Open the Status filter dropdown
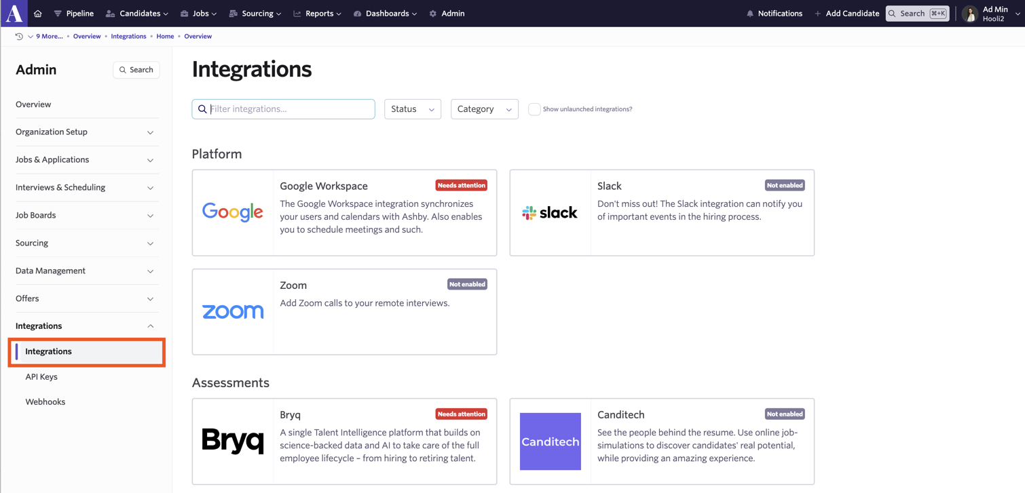 (x=413, y=109)
